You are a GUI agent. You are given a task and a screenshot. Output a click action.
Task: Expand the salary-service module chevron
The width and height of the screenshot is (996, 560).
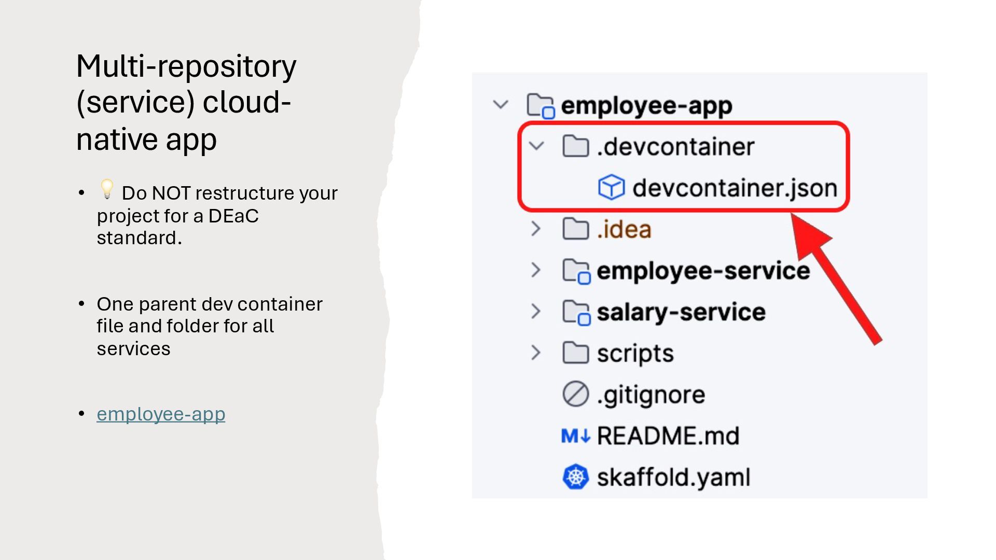(536, 312)
